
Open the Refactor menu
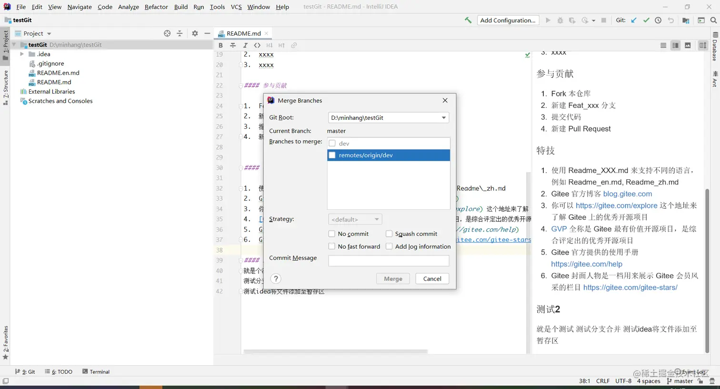click(156, 7)
